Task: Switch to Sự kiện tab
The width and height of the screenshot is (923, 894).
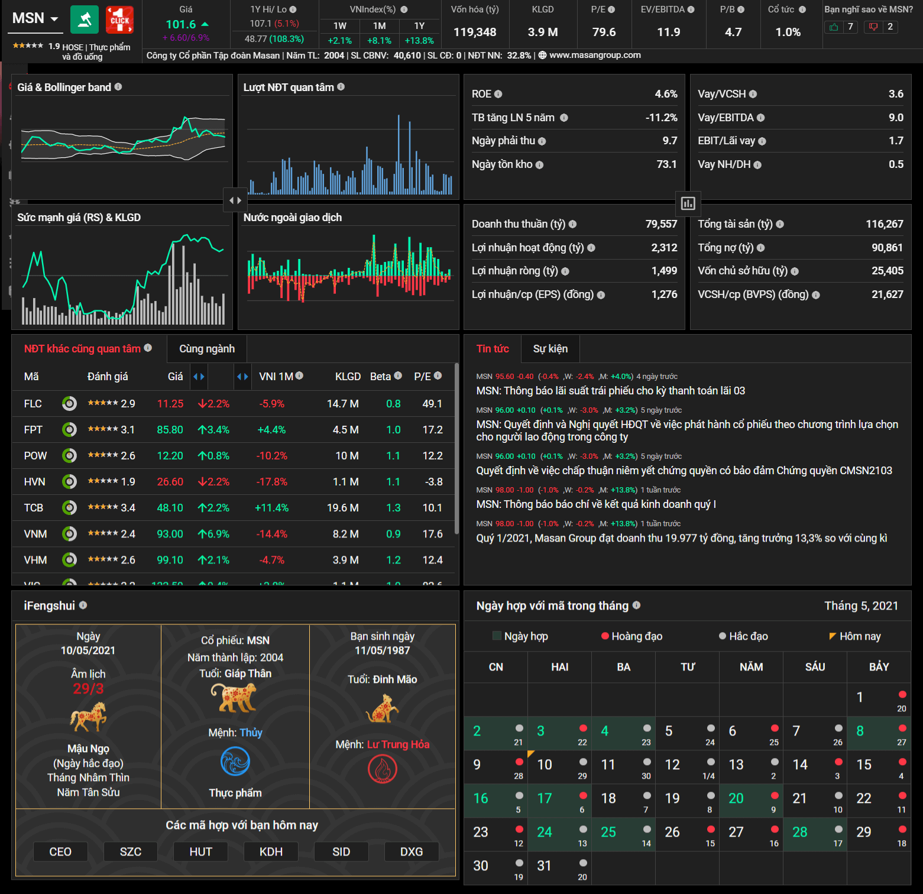Action: pos(550,349)
